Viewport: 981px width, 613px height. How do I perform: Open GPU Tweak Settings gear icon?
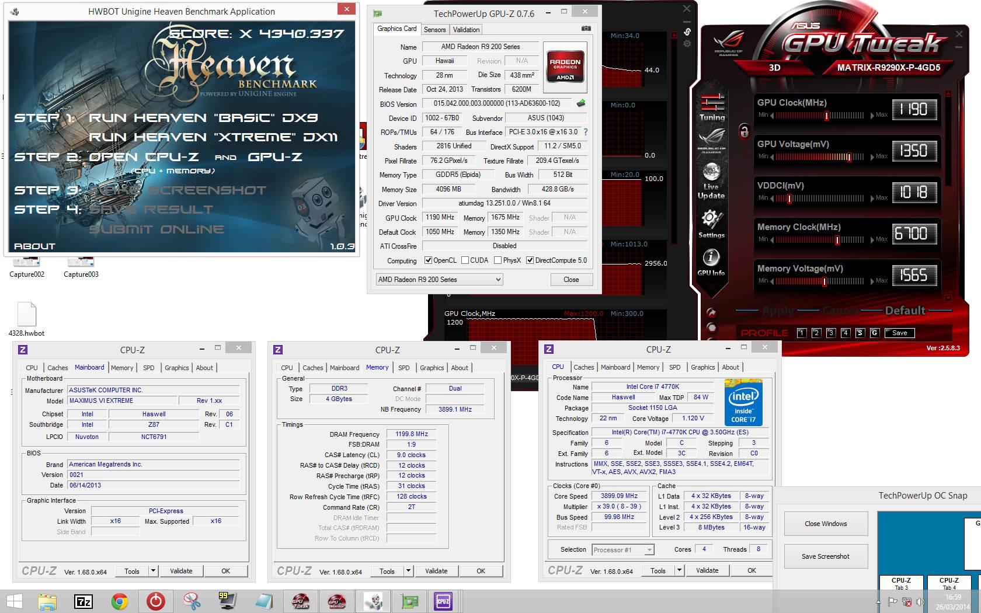coord(711,224)
